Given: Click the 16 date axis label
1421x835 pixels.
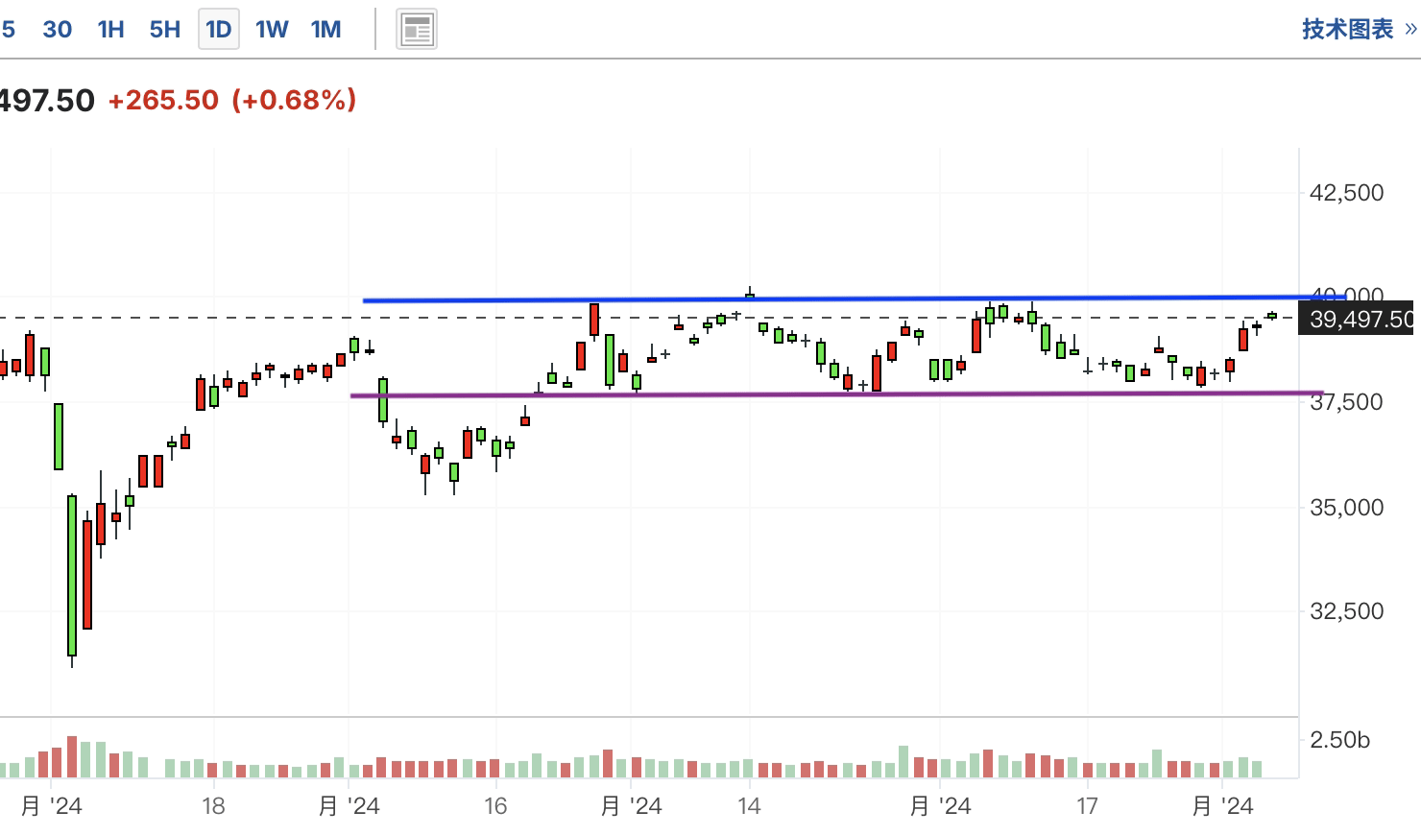Looking at the screenshot, I should tap(495, 805).
